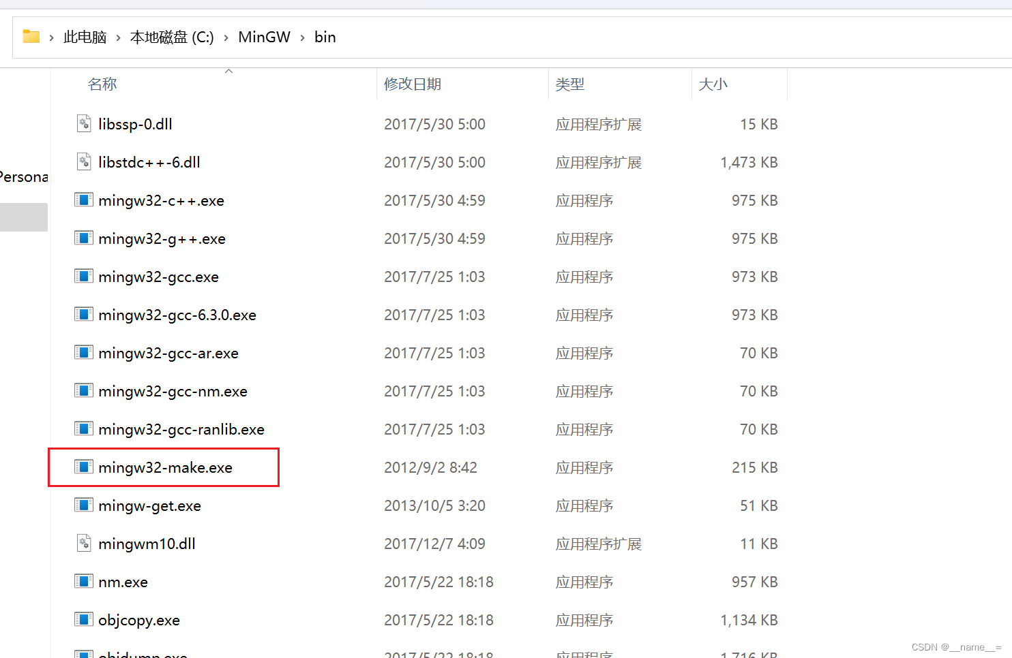Viewport: 1012px width, 658px height.
Task: Select the mingwm10.dll file icon
Action: 83,543
